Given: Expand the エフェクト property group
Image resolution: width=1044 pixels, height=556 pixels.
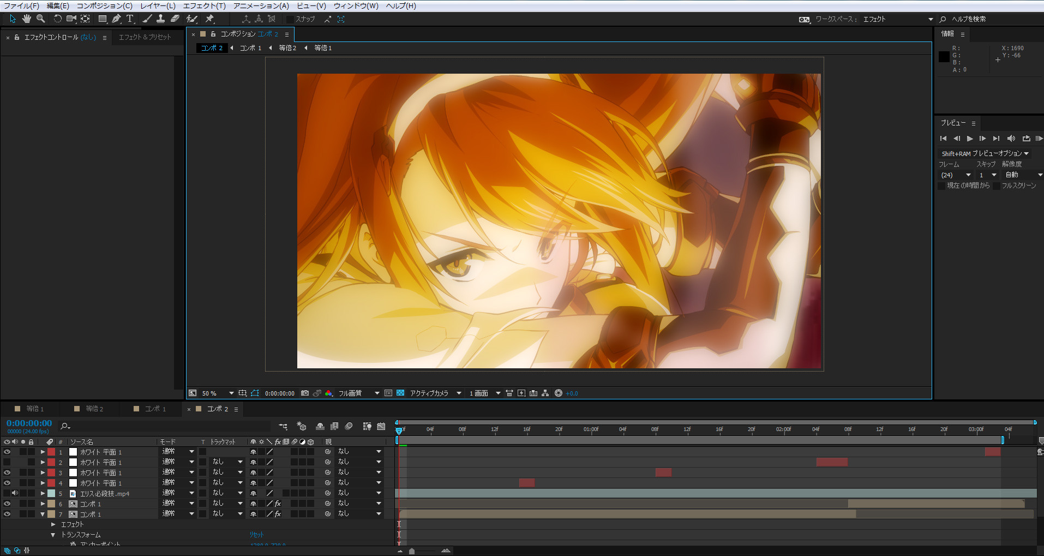Looking at the screenshot, I should [x=53, y=524].
